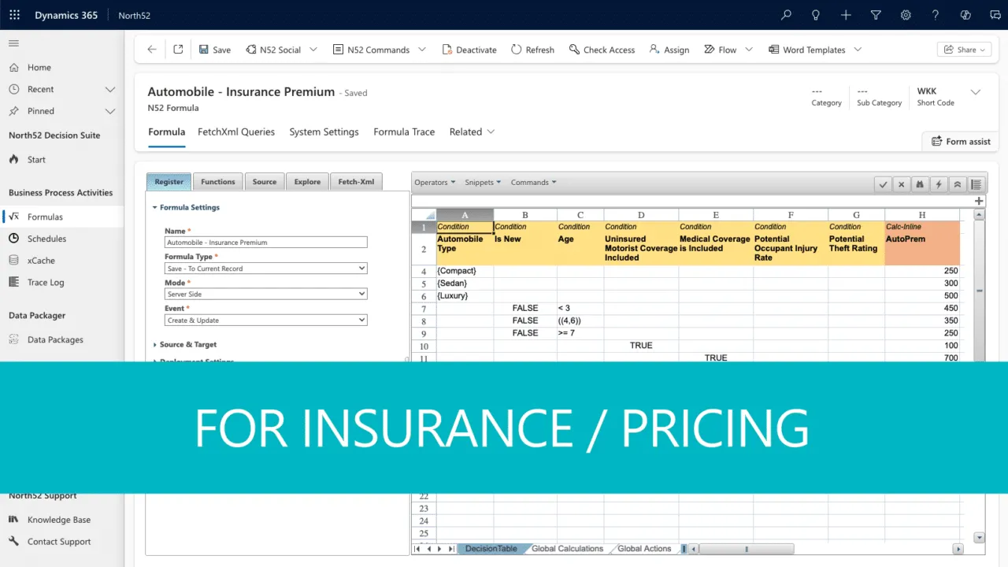Click the Name input field

tap(265, 243)
